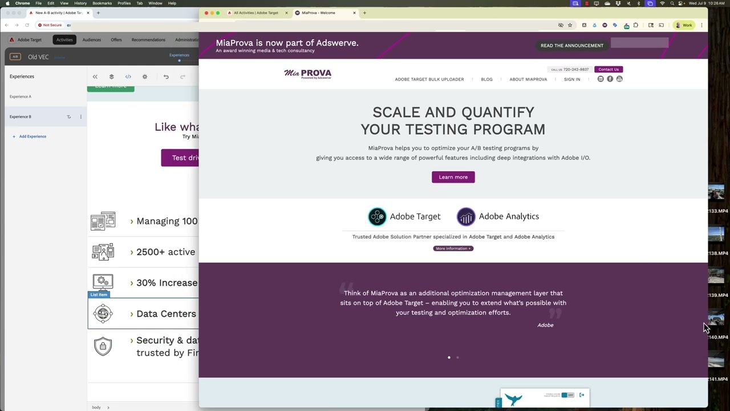Image resolution: width=730 pixels, height=411 pixels.
Task: Click the '30% Increase' list item text
Action: coord(167,283)
